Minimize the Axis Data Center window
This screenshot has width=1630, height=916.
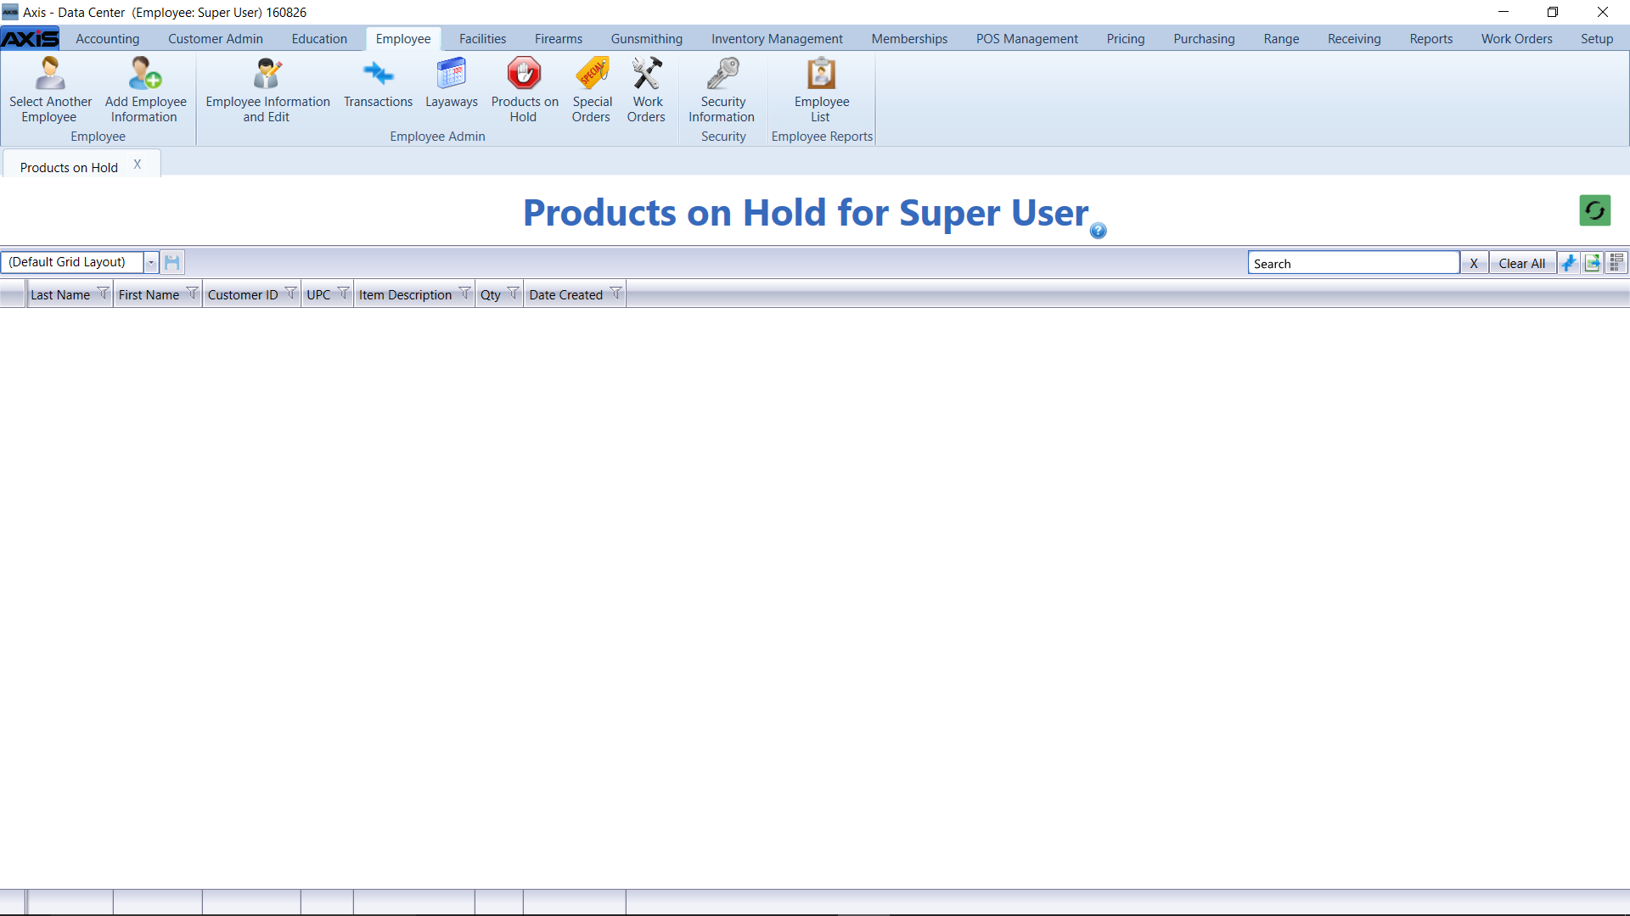pyautogui.click(x=1504, y=12)
